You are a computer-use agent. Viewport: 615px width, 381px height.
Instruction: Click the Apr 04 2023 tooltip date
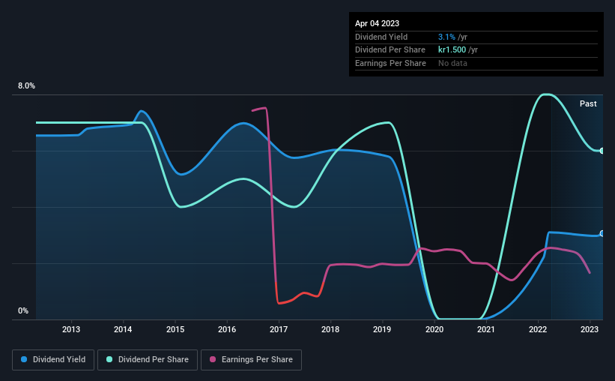pos(377,23)
